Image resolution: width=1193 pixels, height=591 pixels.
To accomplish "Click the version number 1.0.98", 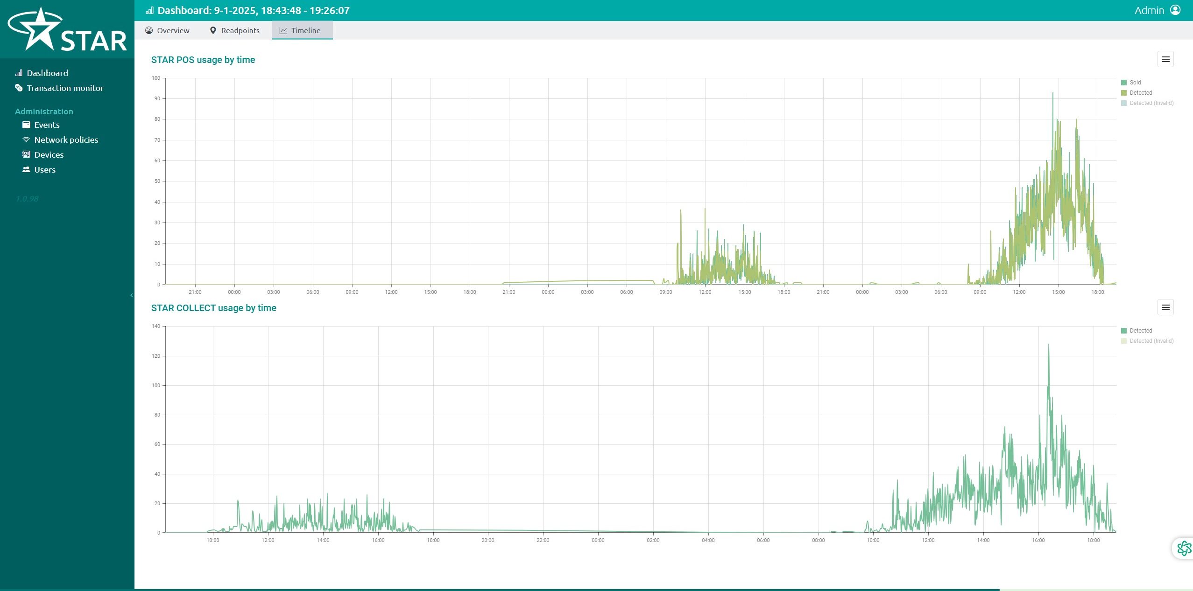I will tap(27, 199).
